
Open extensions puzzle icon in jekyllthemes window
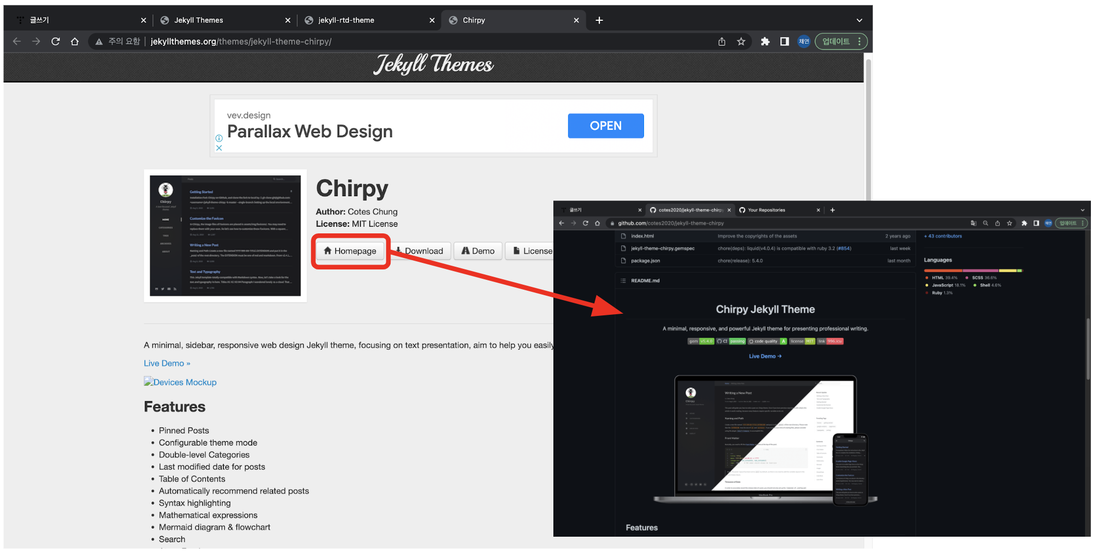[765, 42]
